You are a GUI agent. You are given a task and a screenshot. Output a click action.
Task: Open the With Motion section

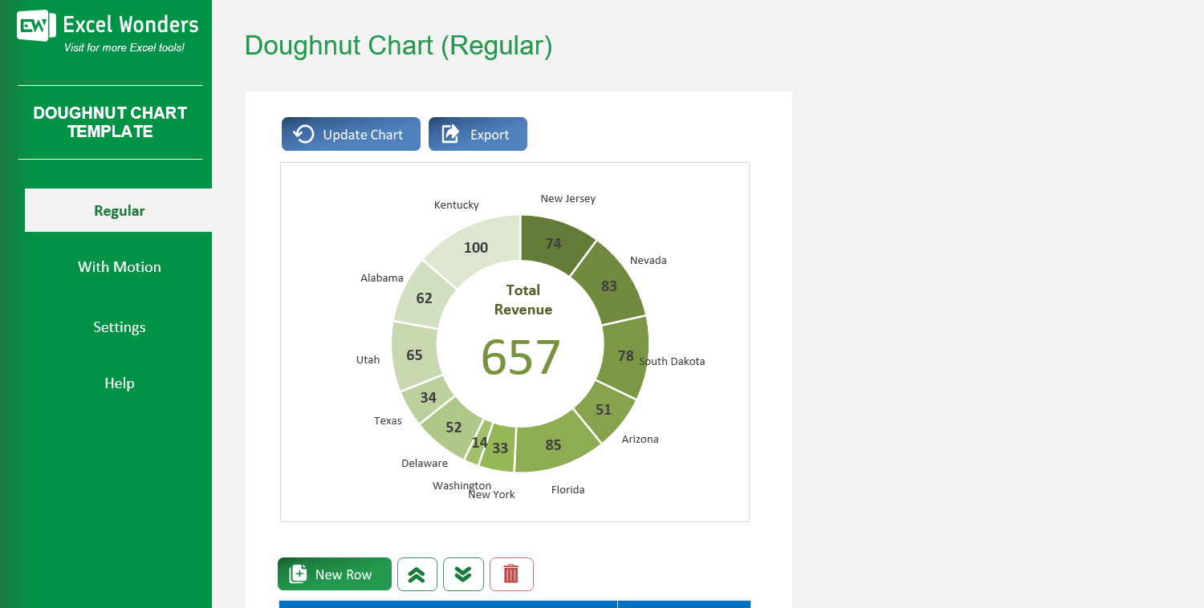[x=119, y=266]
